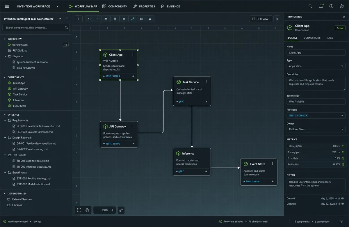Open the invention title dropdown arrow
Image resolution: width=349 pixels, height=227 pixels.
coord(60,19)
